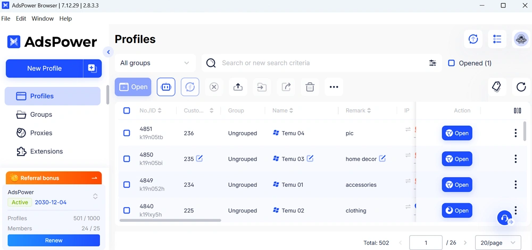532x250 pixels.
Task: Click the New Profile button
Action: click(x=45, y=68)
